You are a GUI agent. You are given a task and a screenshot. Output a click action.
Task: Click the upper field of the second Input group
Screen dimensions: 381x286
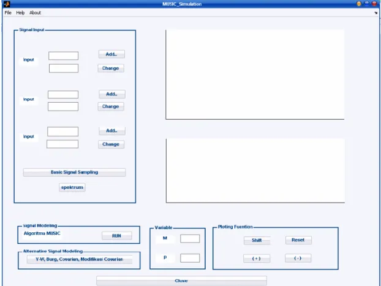pyautogui.click(x=63, y=95)
